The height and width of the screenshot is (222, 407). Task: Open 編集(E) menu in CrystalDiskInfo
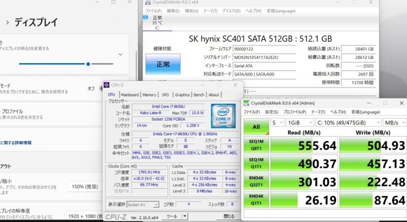coord(173,11)
